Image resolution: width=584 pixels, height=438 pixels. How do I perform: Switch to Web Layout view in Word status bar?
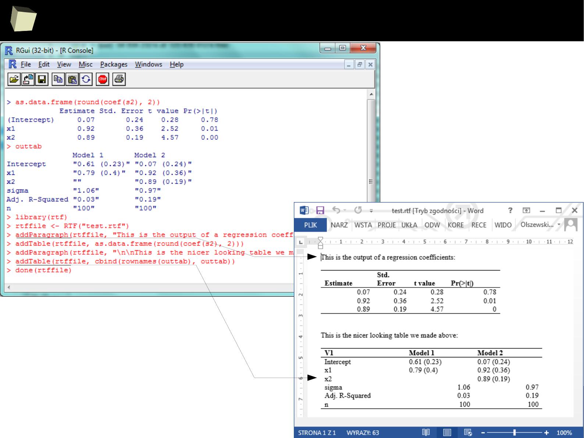tap(468, 432)
